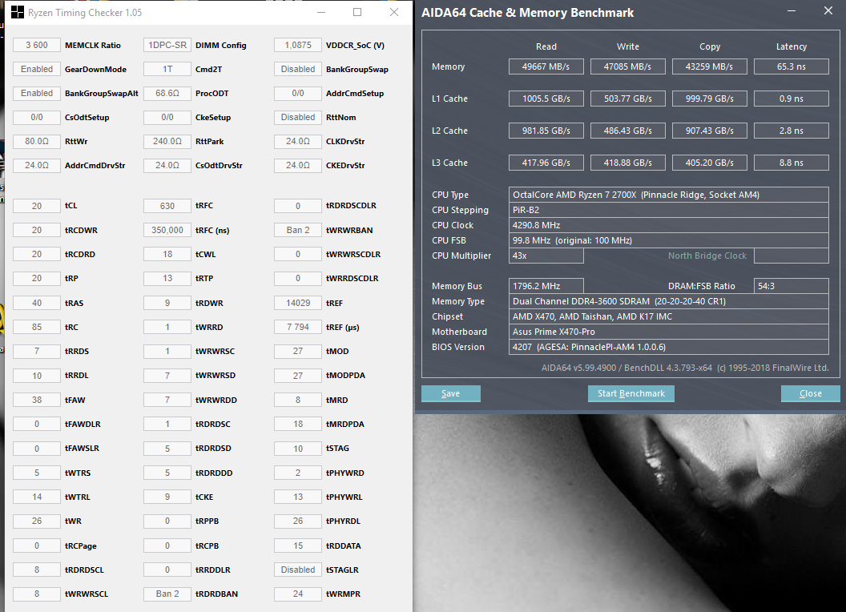Click the DRAM:FSB Ratio field 54:3
Image resolution: width=846 pixels, height=612 pixels.
click(792, 286)
